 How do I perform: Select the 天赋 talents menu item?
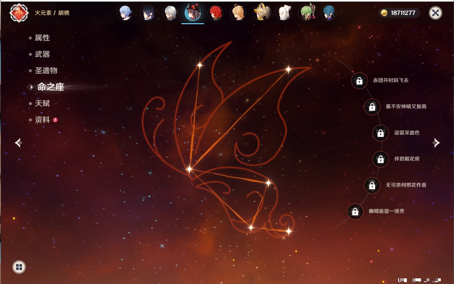click(42, 103)
